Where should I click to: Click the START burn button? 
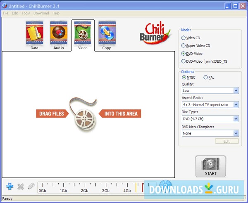point(210,166)
